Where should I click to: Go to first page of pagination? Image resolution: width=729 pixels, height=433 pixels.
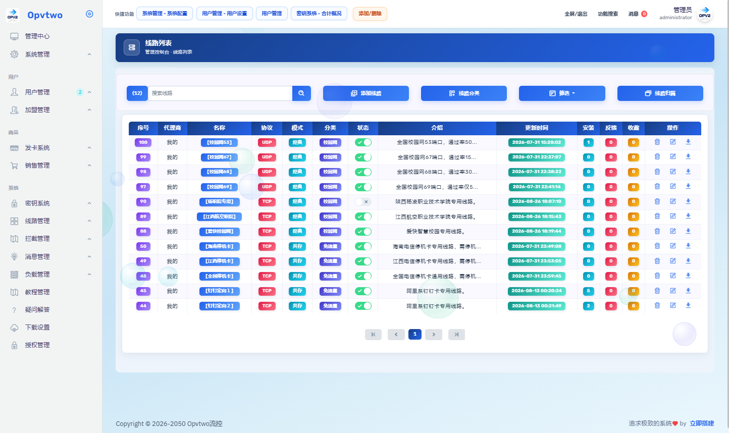pyautogui.click(x=373, y=335)
